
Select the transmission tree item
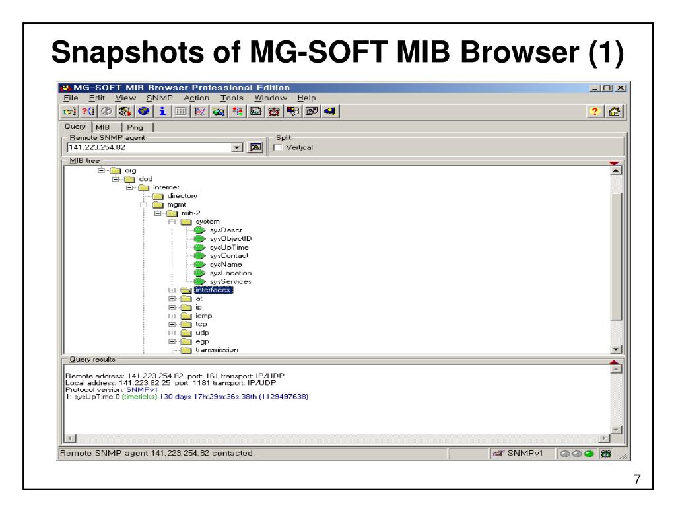(217, 350)
